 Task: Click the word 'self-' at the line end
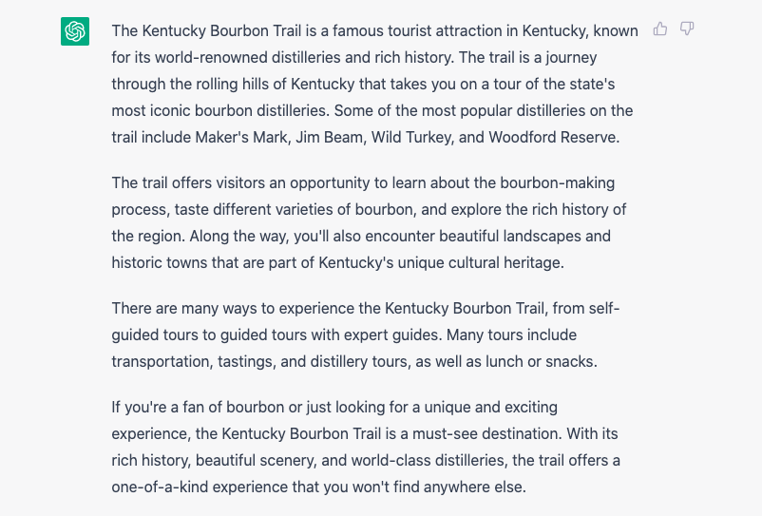pyautogui.click(x=603, y=309)
